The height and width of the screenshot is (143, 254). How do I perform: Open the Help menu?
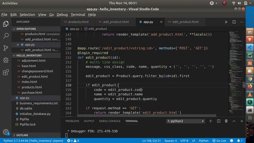[92, 15]
